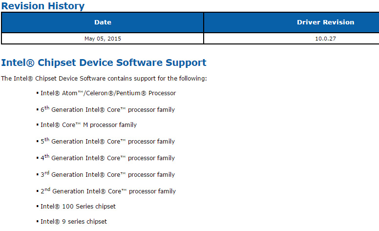Select the 4th Generation Intel Core item
This screenshot has width=379, height=231.
click(107, 158)
